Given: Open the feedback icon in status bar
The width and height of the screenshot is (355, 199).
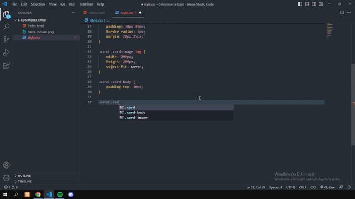Looking at the screenshot, I should [x=341, y=187].
